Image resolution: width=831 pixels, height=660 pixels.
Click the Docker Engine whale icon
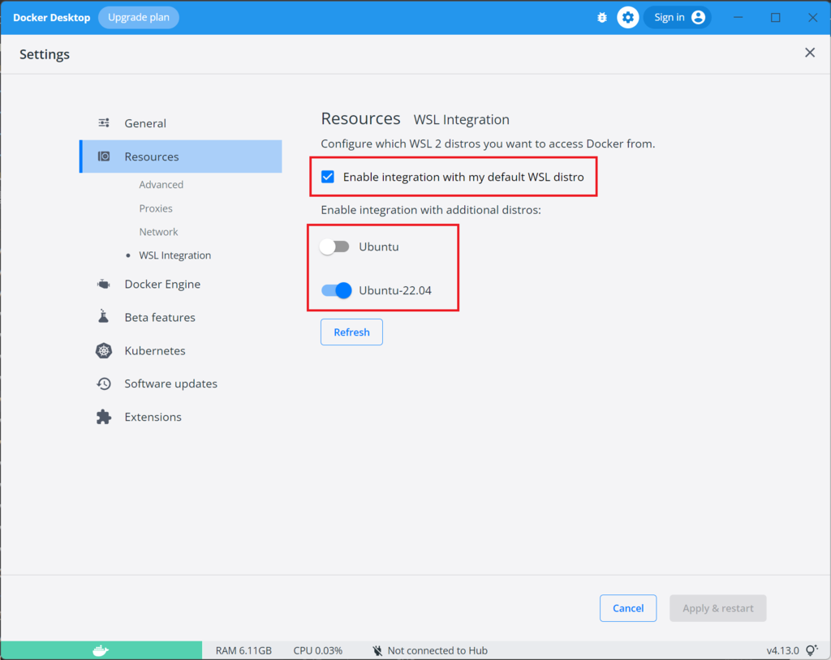click(104, 284)
